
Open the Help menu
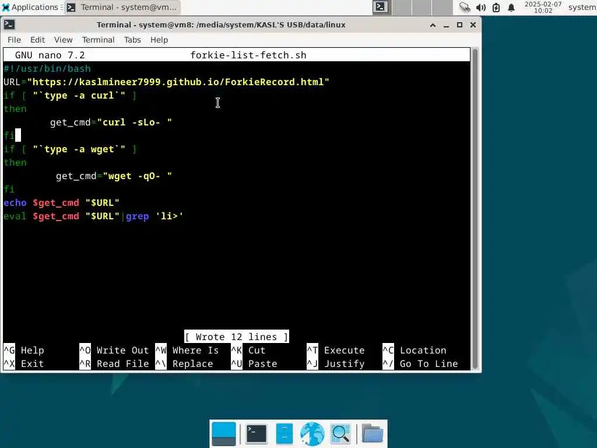pyautogui.click(x=159, y=40)
